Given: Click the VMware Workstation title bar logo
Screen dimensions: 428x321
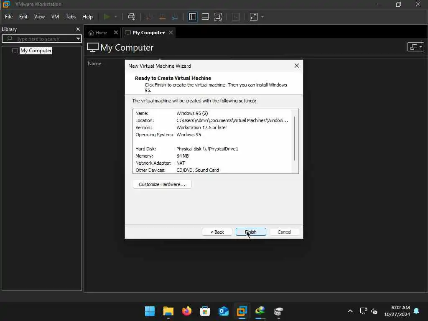Looking at the screenshot, I should pyautogui.click(x=6, y=4).
